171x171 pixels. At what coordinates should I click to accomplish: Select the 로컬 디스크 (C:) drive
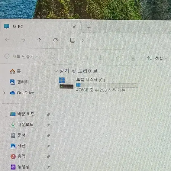(x=98, y=85)
